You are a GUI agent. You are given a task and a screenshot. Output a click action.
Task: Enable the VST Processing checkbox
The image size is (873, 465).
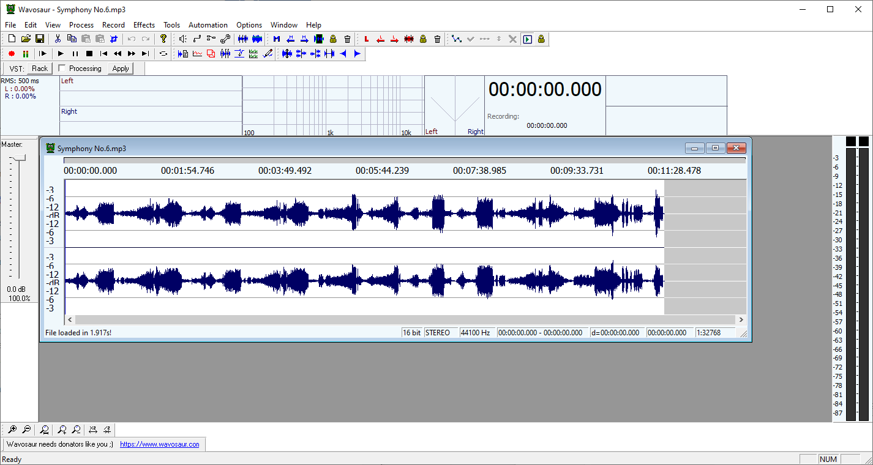[62, 69]
